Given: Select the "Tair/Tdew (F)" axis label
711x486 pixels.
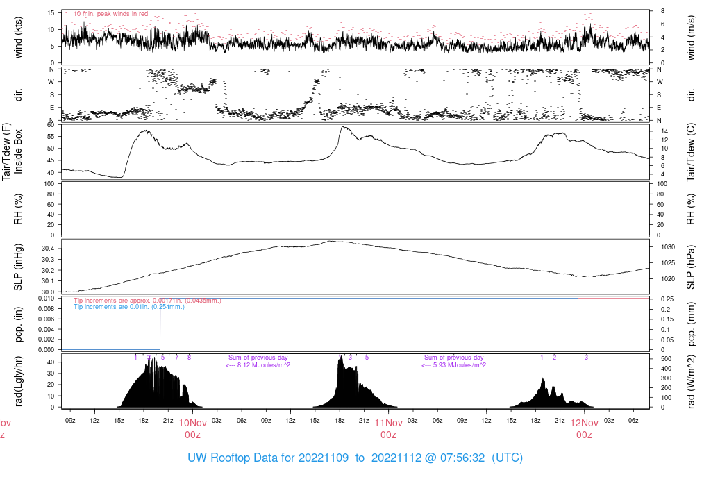Looking at the screenshot, I should point(6,152).
